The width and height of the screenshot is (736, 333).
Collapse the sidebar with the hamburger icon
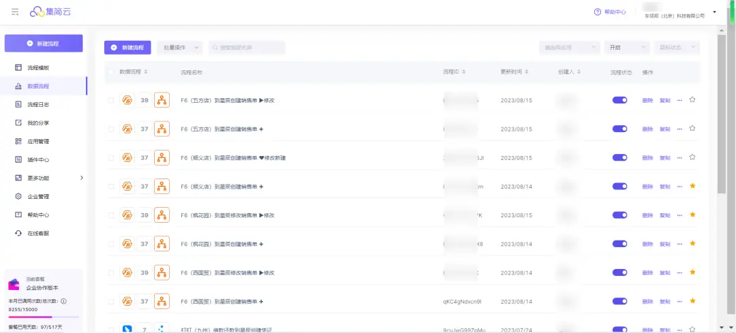pos(15,12)
